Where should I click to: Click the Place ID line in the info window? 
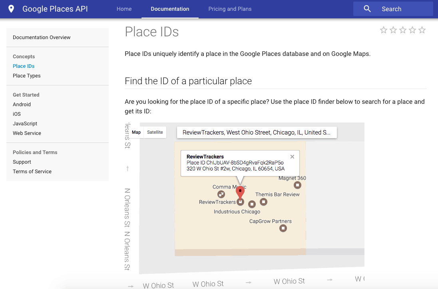235,162
